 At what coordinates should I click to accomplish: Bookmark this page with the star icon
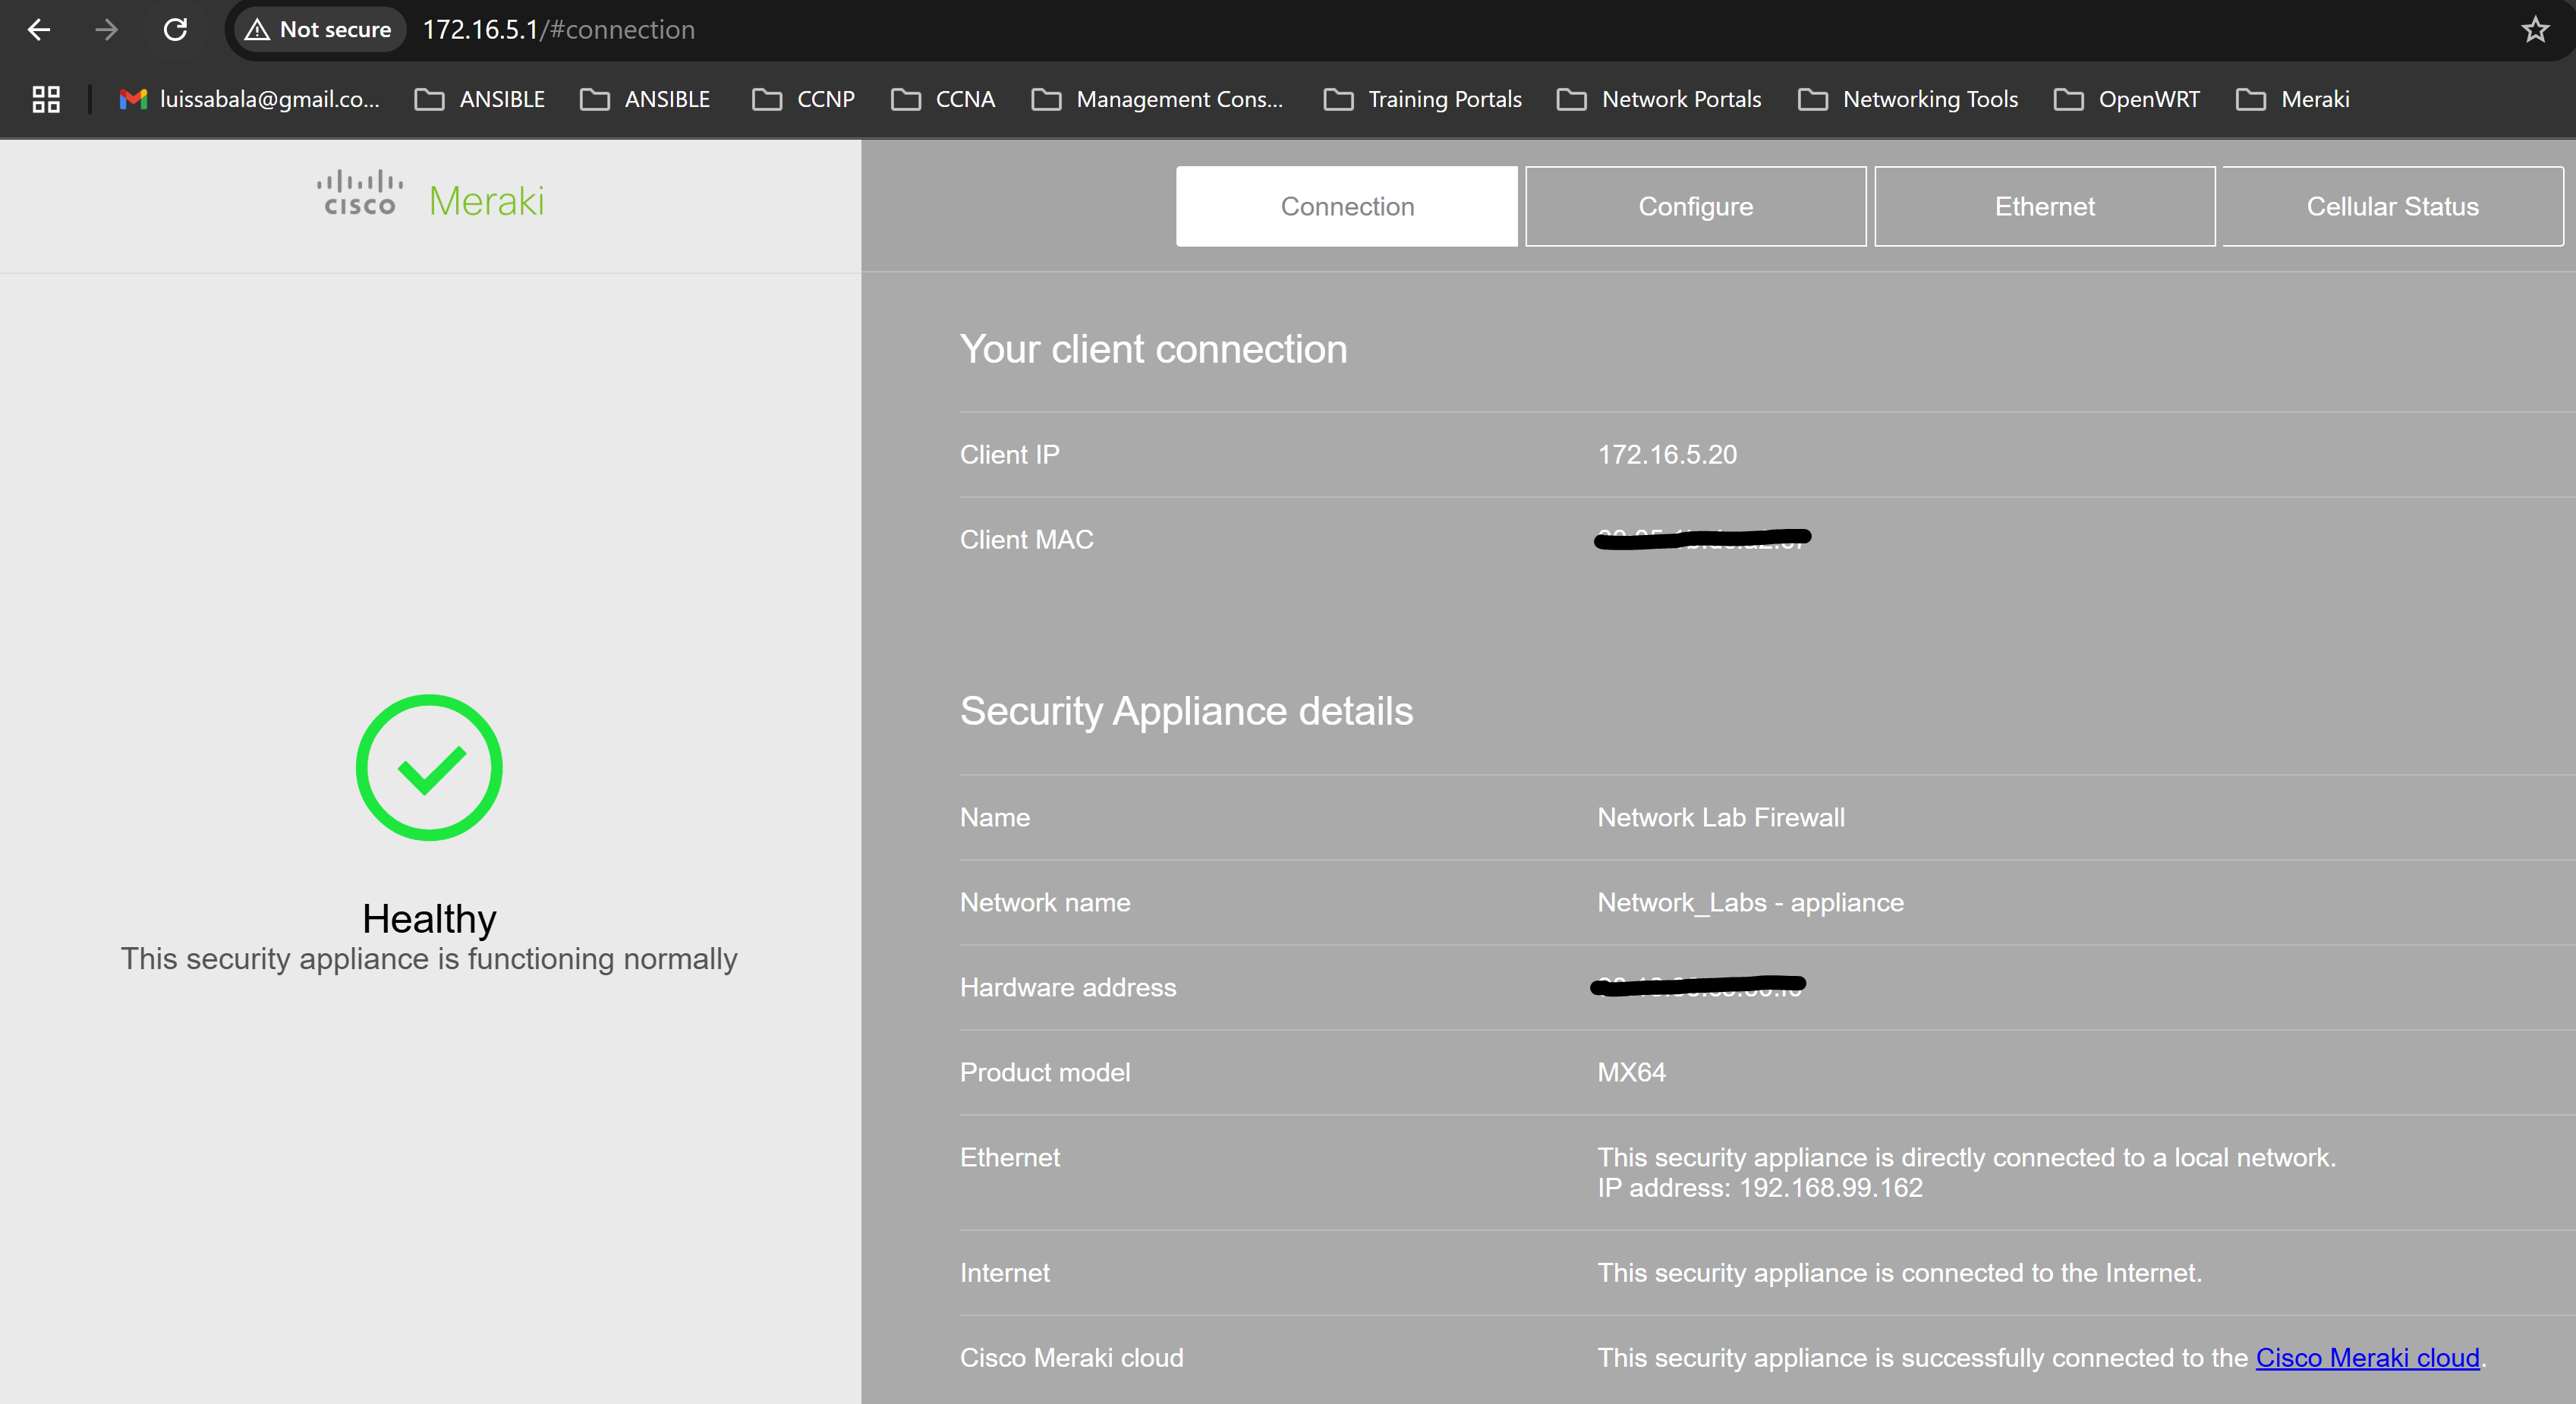click(x=2534, y=30)
